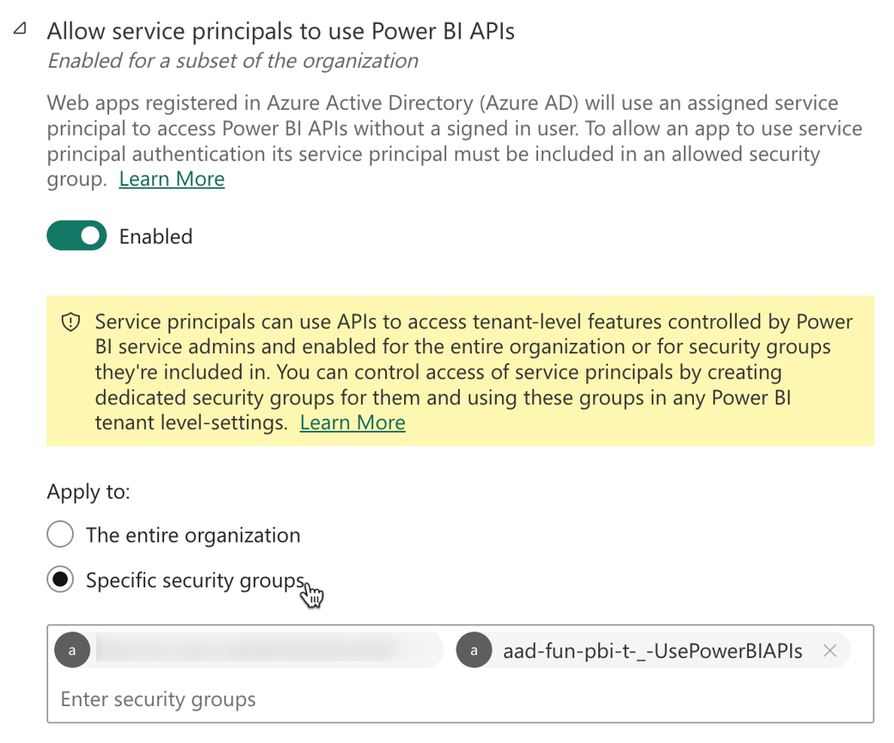Click the Azure Active Directory description paragraph

pos(447,129)
